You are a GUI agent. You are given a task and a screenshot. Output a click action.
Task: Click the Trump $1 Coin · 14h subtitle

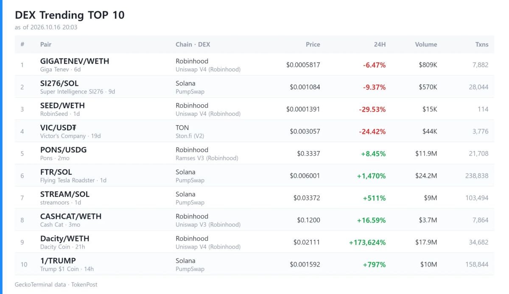(x=67, y=269)
